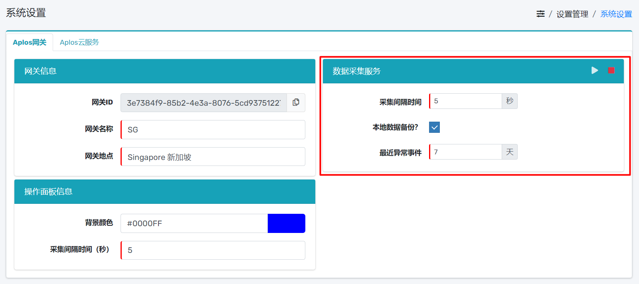Click the 数据采集服务 panel header
The height and width of the screenshot is (284, 639).
click(x=439, y=71)
